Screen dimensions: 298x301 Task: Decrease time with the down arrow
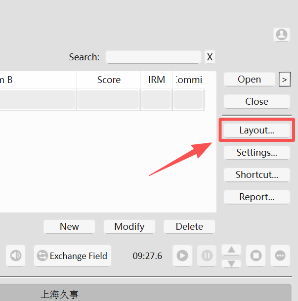coord(231,263)
